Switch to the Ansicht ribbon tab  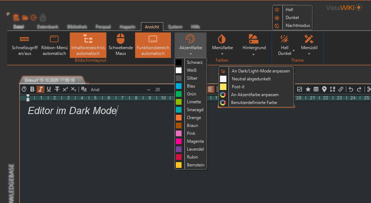[x=152, y=27]
